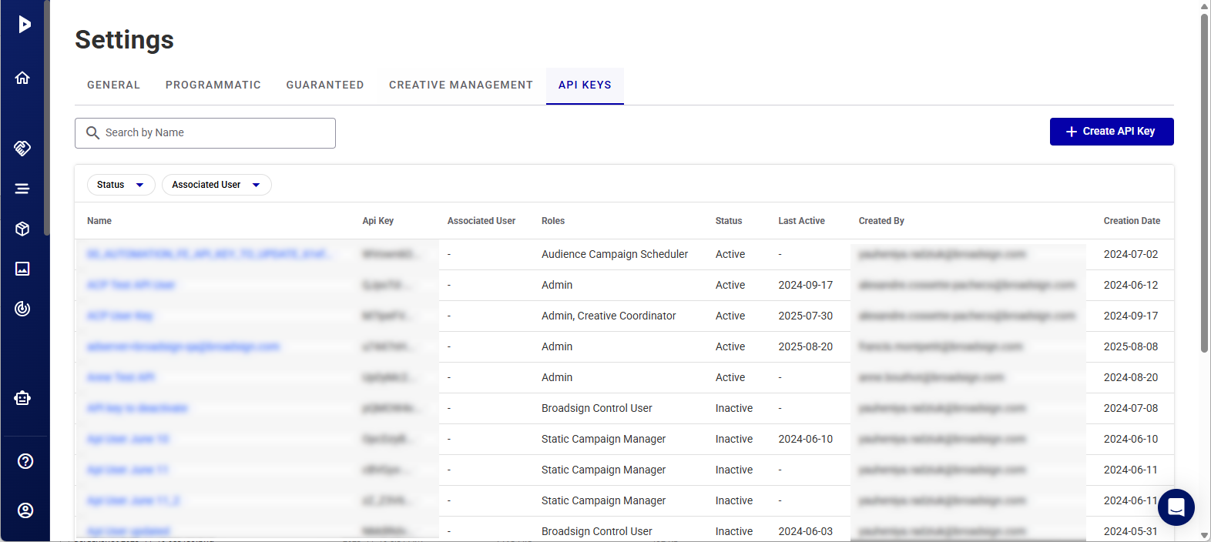The image size is (1211, 542).
Task: Sort by Creation Date column header
Action: click(x=1131, y=221)
